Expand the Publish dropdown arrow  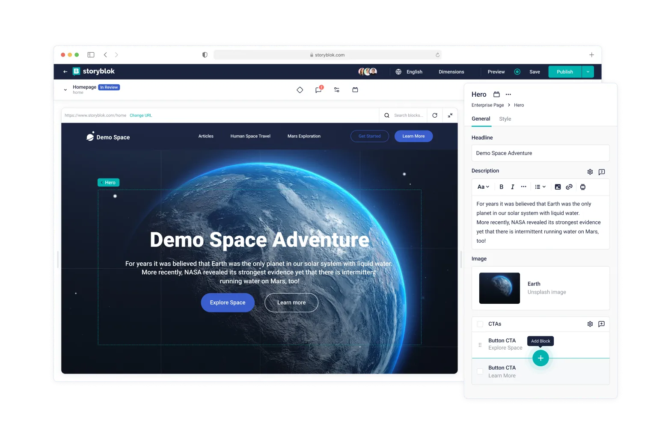pyautogui.click(x=588, y=72)
